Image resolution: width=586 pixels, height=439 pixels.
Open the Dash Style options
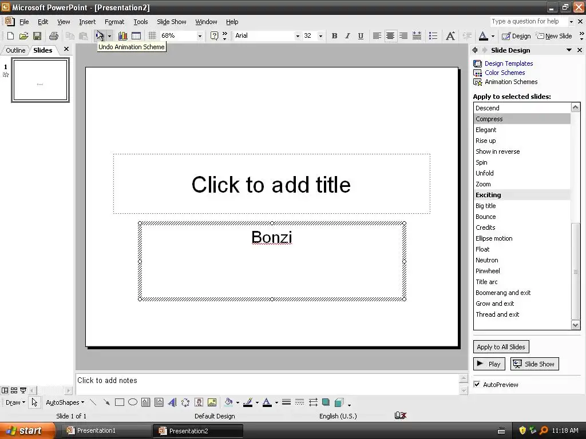pyautogui.click(x=299, y=402)
